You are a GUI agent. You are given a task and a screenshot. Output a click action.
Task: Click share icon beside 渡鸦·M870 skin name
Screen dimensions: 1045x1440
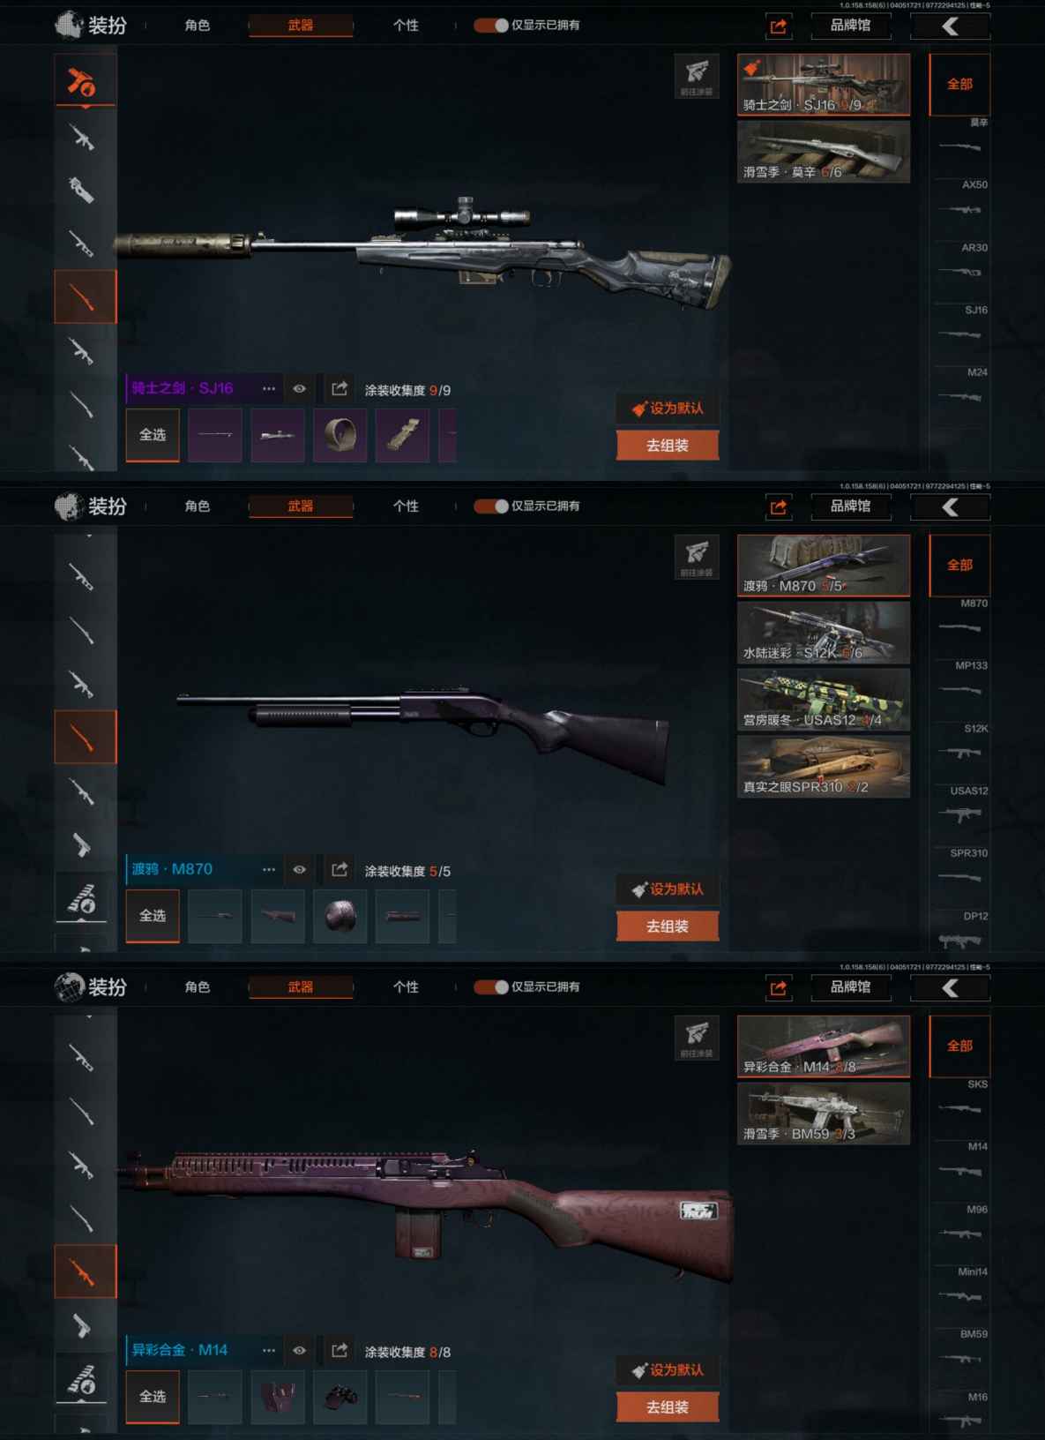pyautogui.click(x=340, y=869)
